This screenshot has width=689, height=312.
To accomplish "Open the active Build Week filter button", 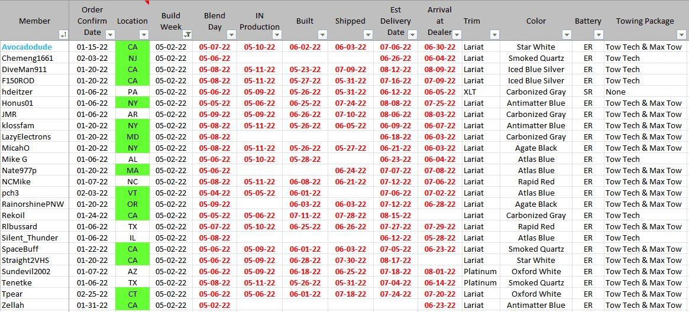I will coord(187,34).
